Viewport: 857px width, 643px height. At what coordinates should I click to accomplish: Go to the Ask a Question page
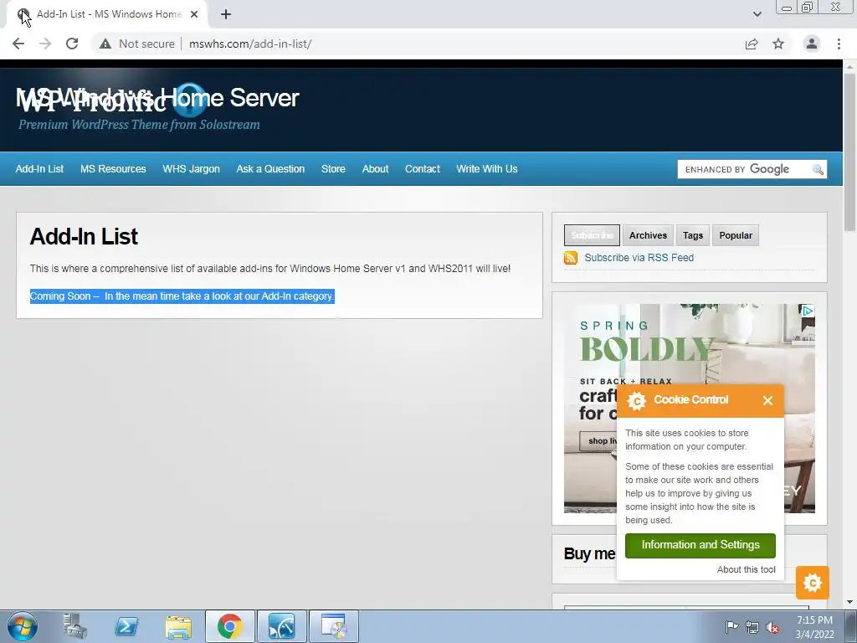coord(270,169)
